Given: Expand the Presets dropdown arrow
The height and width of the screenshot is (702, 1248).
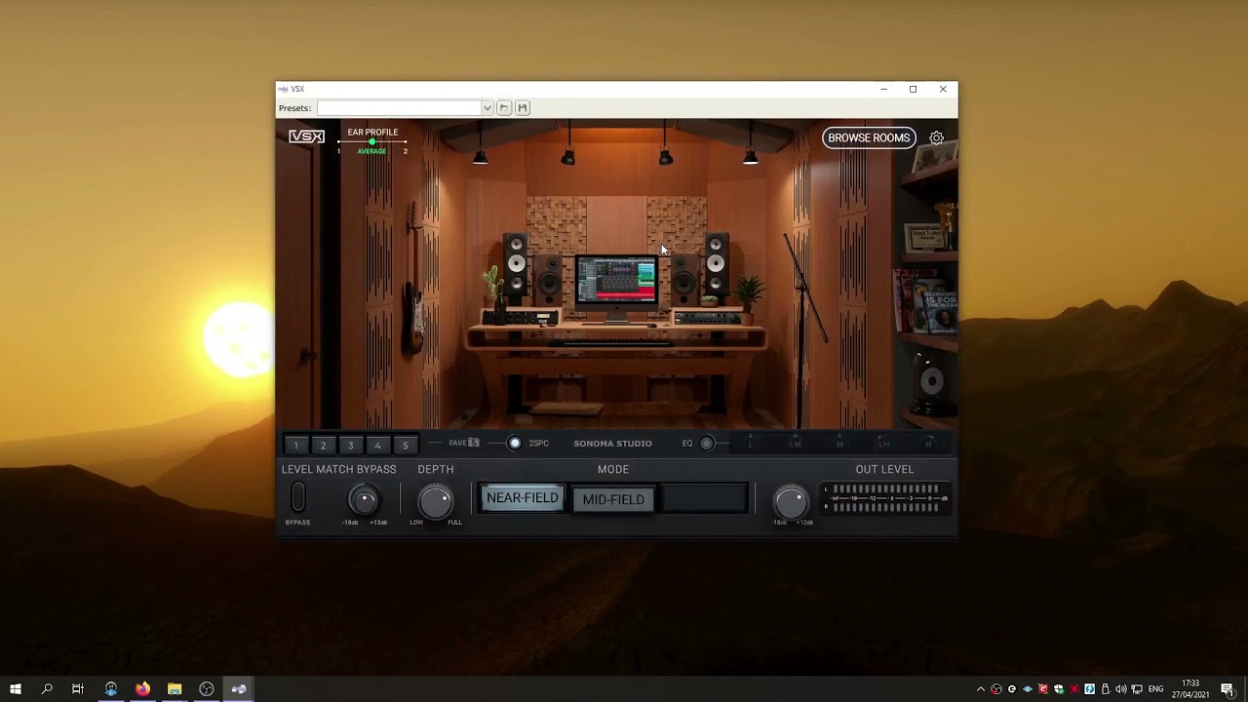Looking at the screenshot, I should click(487, 108).
